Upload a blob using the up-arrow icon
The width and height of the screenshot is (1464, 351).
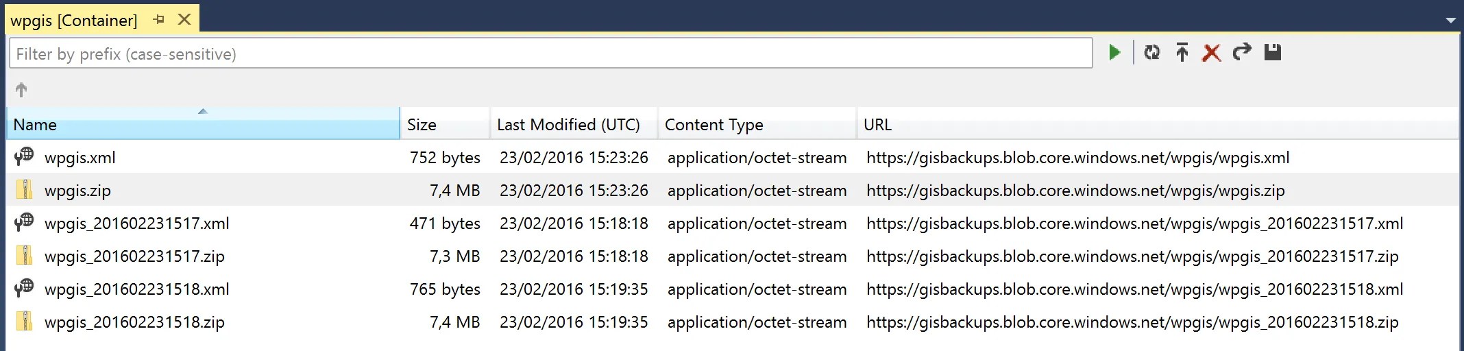tap(1182, 53)
